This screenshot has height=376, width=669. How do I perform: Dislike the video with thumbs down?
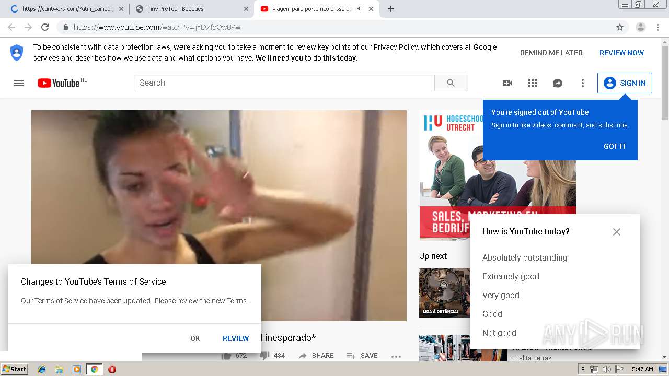[264, 356]
